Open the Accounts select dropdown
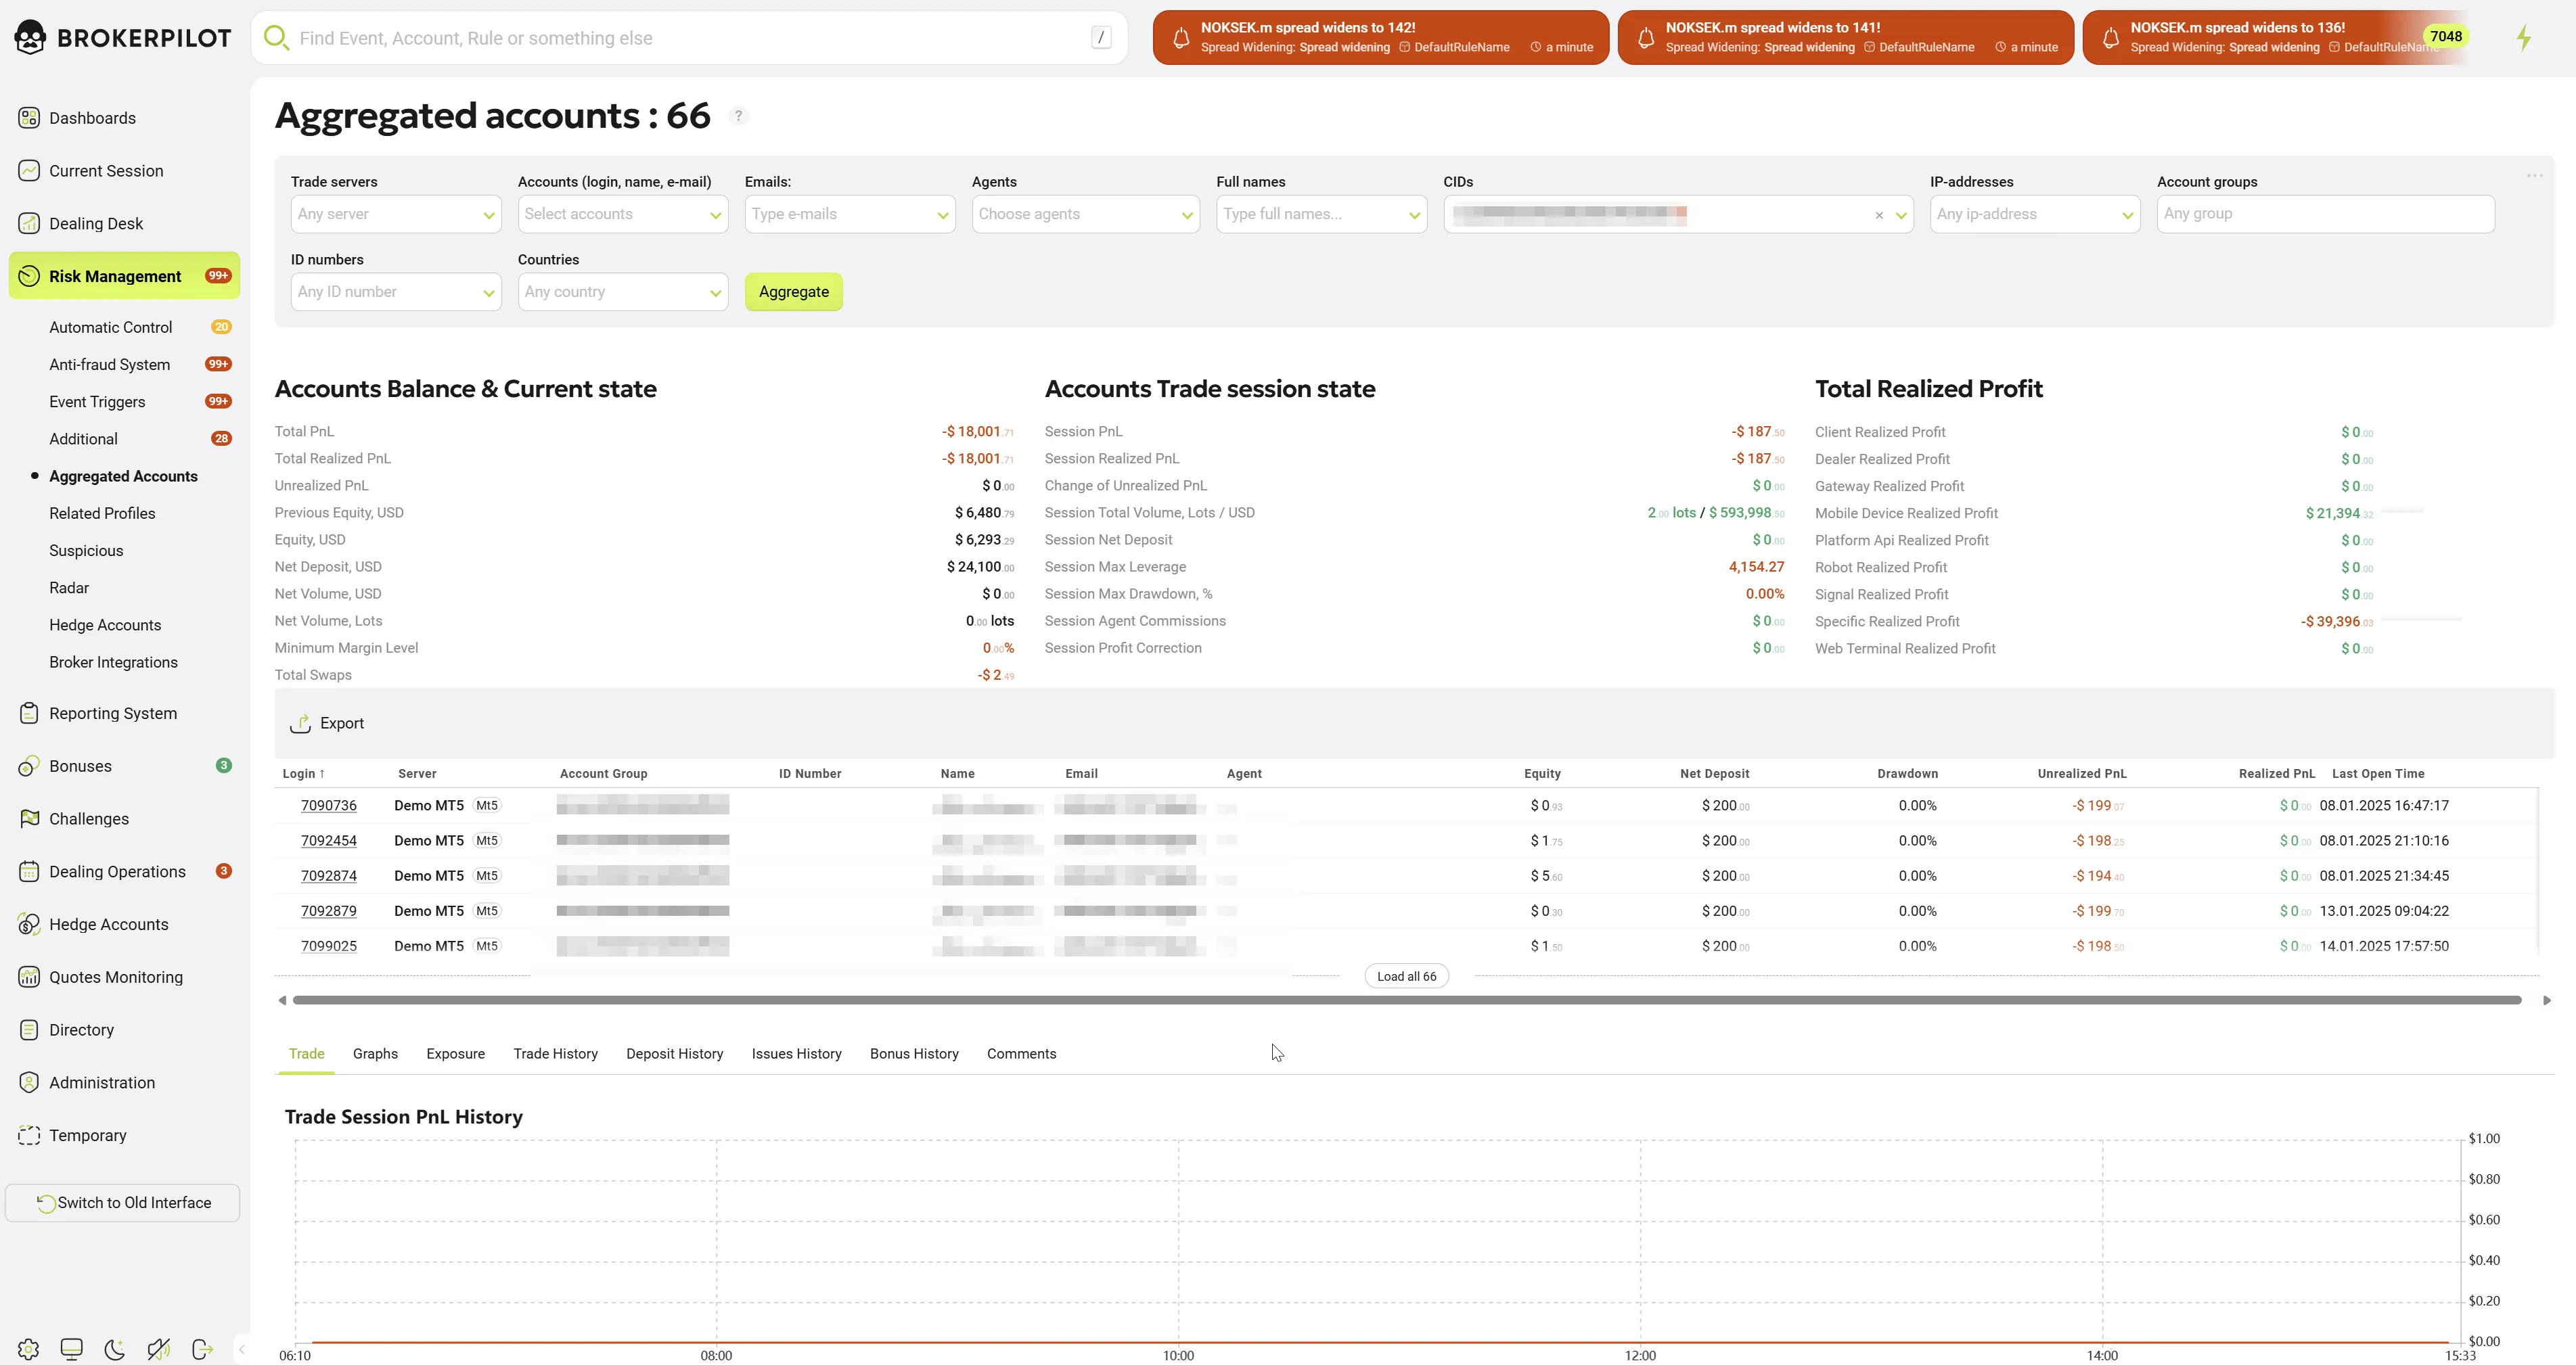 [x=623, y=214]
